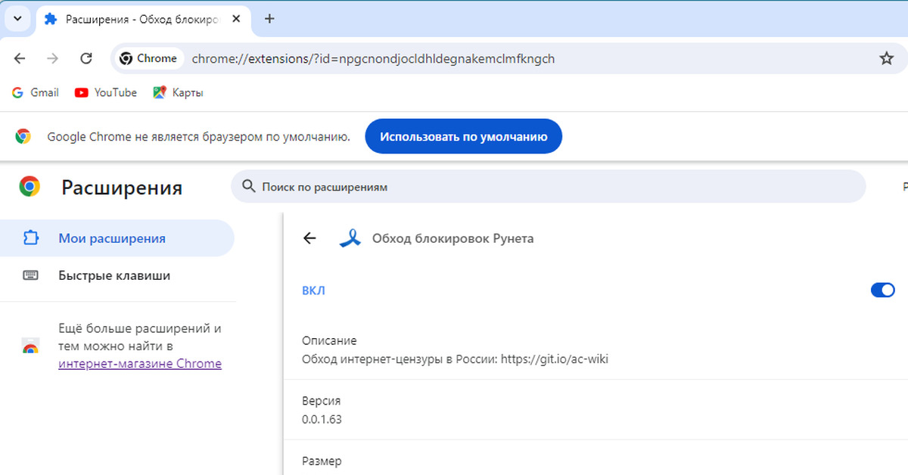Toggle off the Обход блокировок Рунета extension
Viewport: 908px width, 475px height.
pyautogui.click(x=882, y=290)
